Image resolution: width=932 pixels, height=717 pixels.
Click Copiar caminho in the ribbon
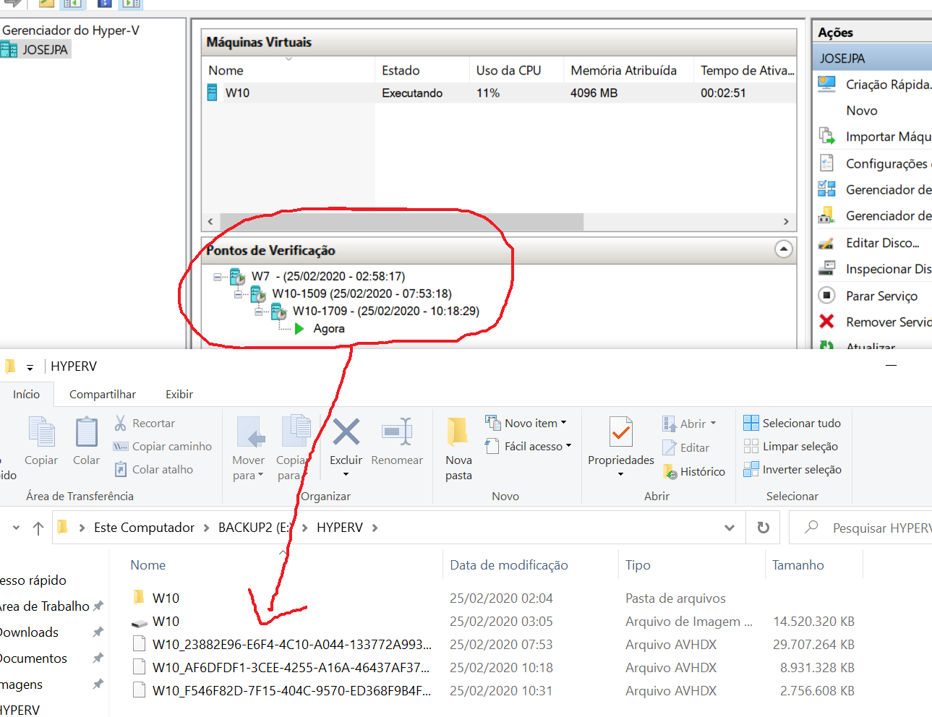click(x=163, y=446)
